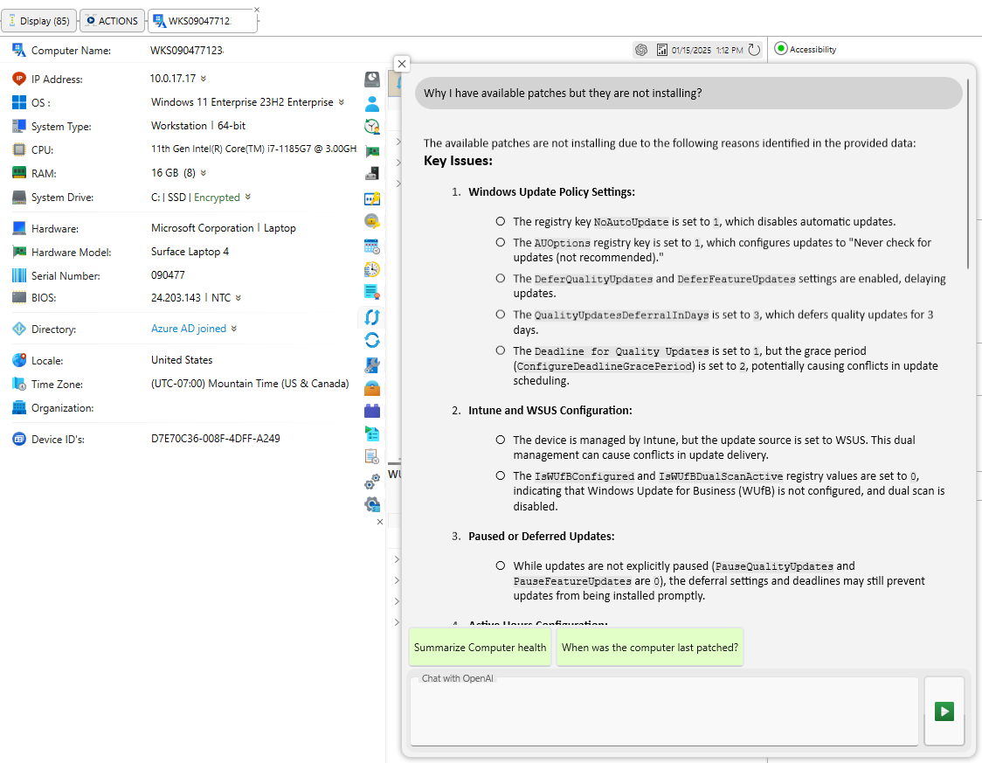The width and height of the screenshot is (982, 763).
Task: Open the blue user profile sidebar icon
Action: tap(372, 103)
